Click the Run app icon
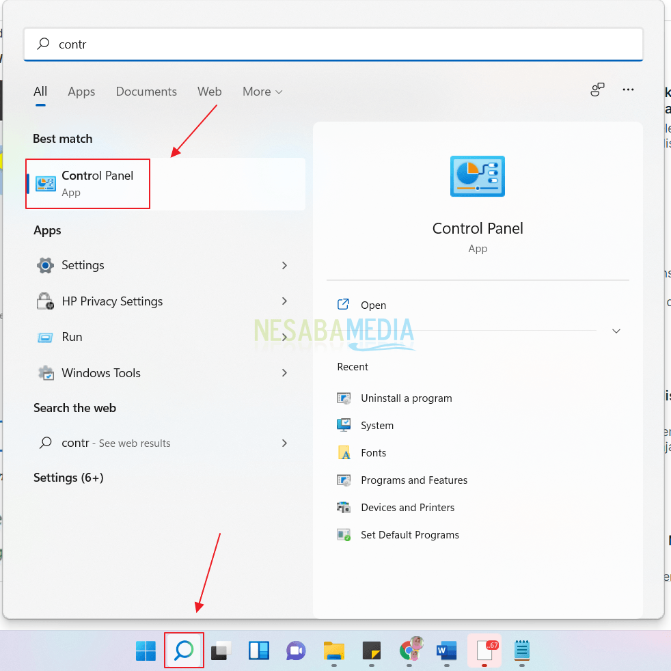The image size is (671, 671). [45, 338]
